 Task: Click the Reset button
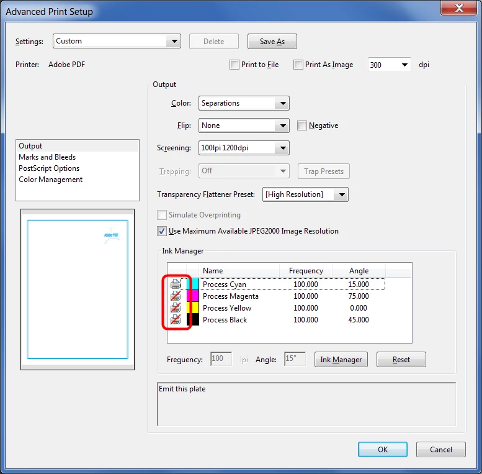[401, 360]
